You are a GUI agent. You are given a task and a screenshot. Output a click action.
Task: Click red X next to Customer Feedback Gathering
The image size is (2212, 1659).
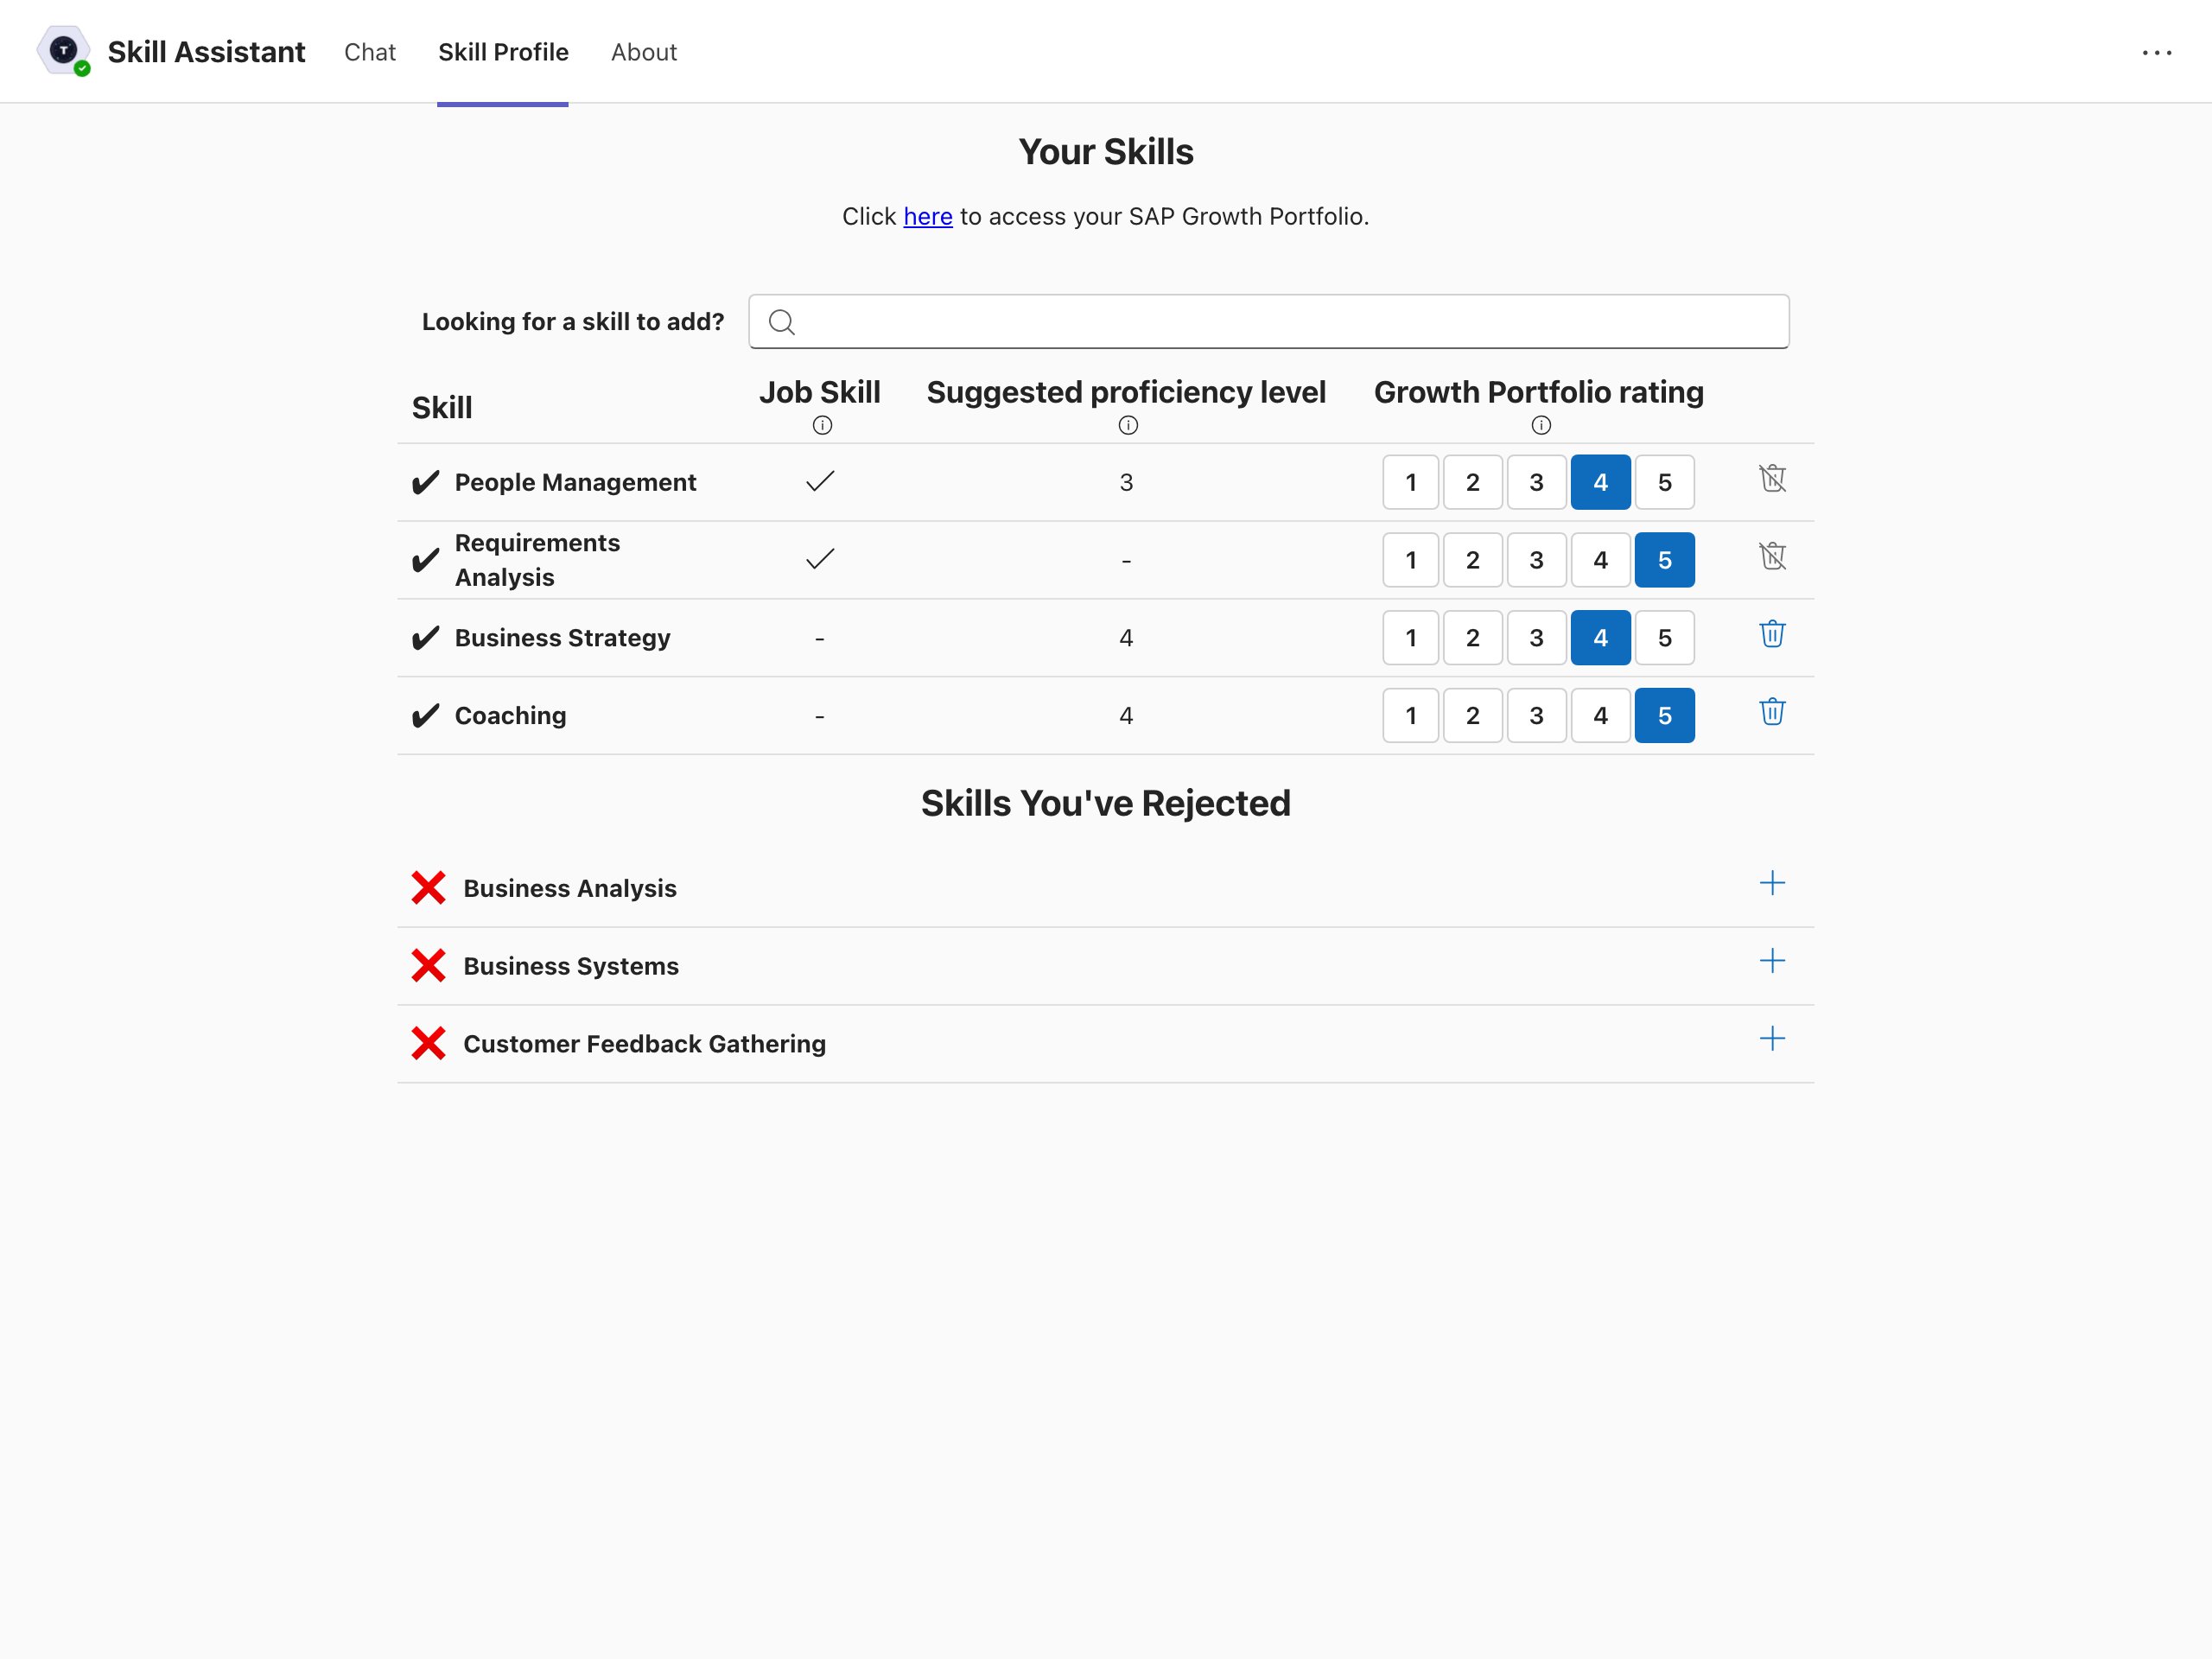428,1043
